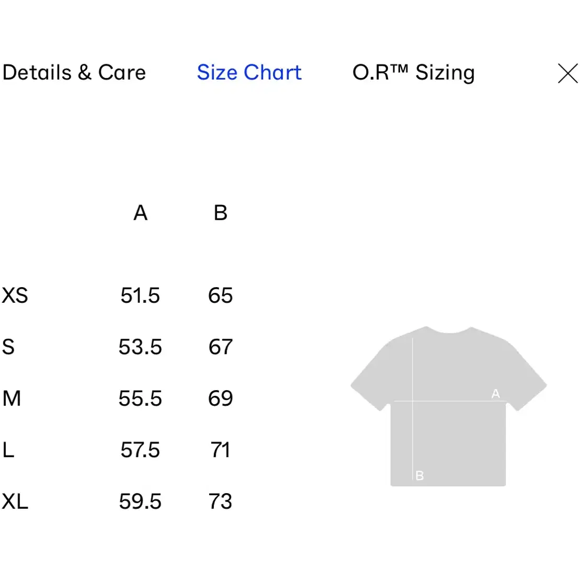Click the A label on t-shirt diagram
Screen dimensions: 581x581
495,393
